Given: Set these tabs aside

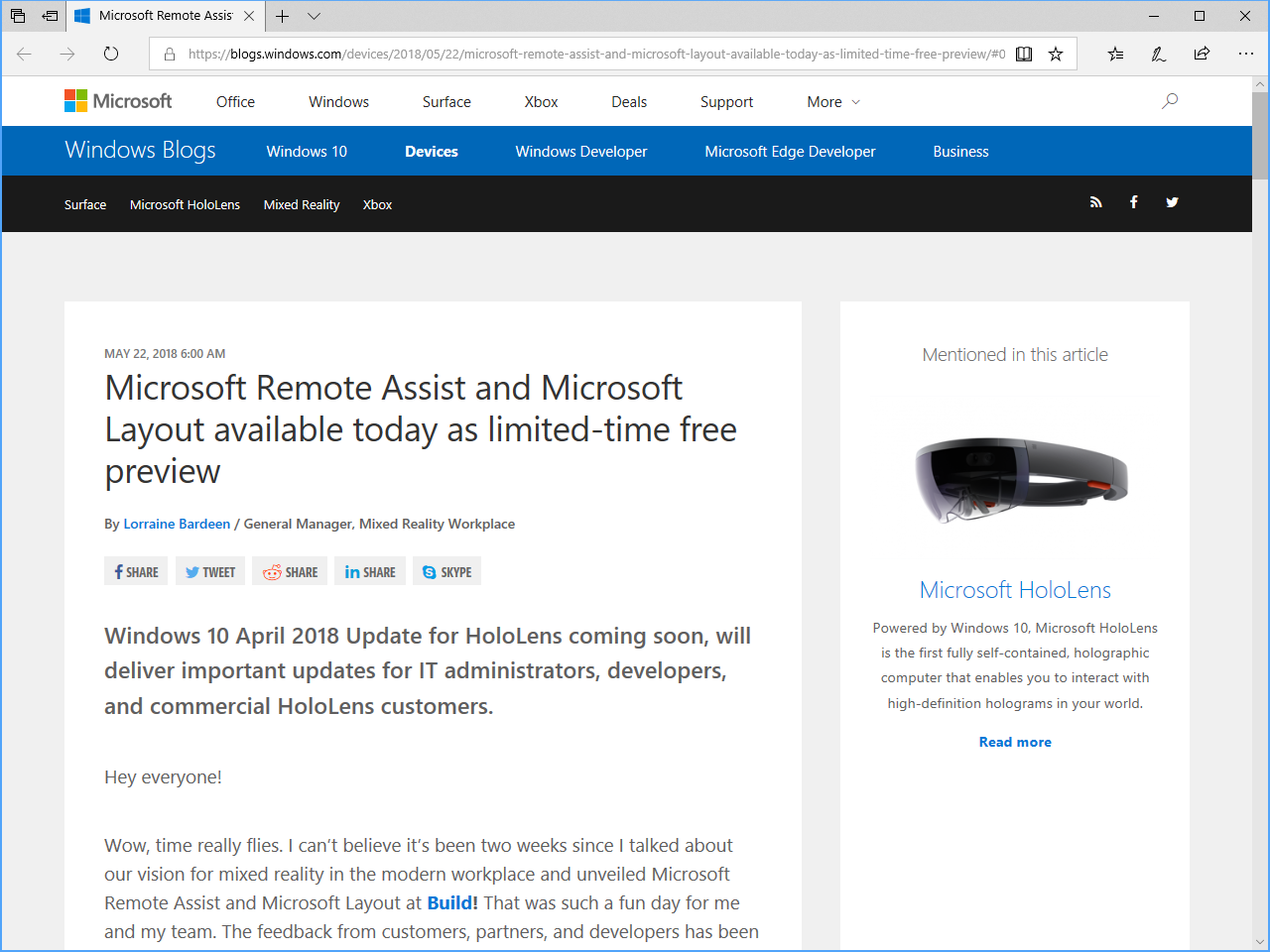Looking at the screenshot, I should (50, 16).
